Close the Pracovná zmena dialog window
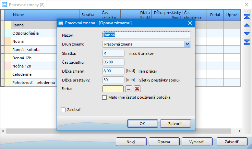Screen dimensions: 252x149 pyautogui.click(x=190, y=23)
